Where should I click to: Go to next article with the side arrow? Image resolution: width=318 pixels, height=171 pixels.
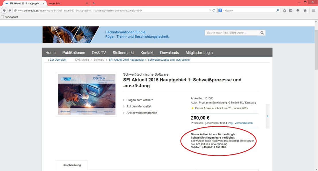coord(268,116)
